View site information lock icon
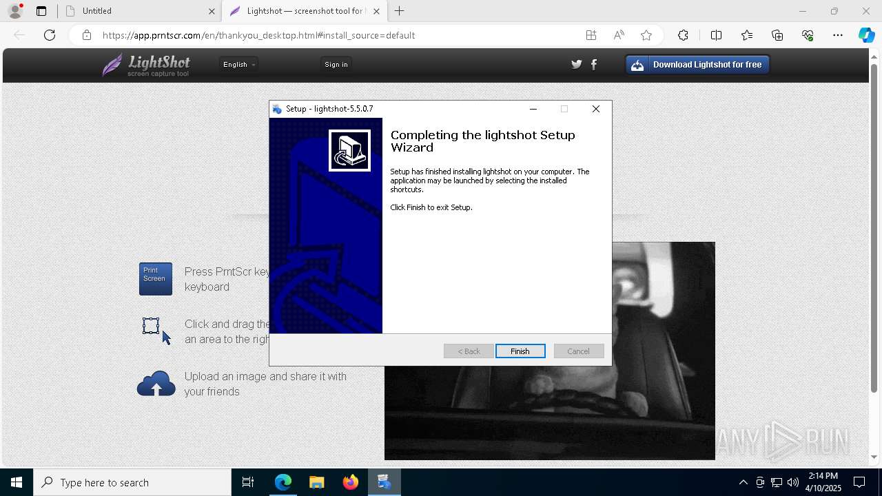 [87, 35]
